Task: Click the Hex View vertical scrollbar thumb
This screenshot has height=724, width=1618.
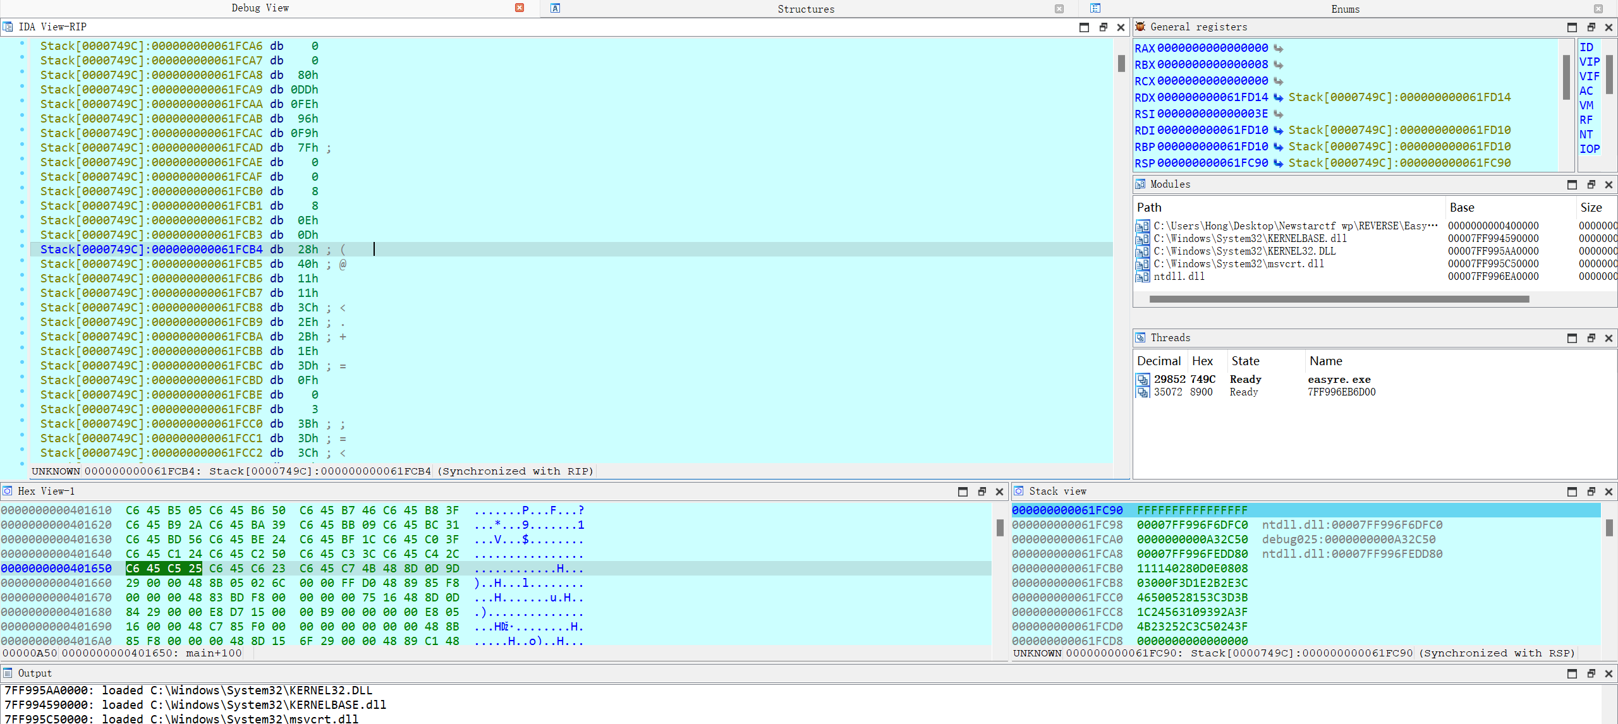Action: click(x=999, y=528)
